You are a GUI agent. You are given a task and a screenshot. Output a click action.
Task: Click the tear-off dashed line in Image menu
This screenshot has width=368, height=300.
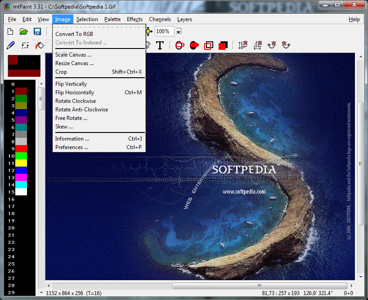pyautogui.click(x=99, y=27)
